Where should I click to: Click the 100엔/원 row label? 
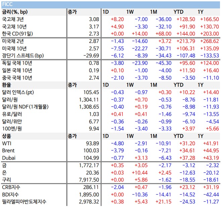pyautogui.click(x=12, y=129)
